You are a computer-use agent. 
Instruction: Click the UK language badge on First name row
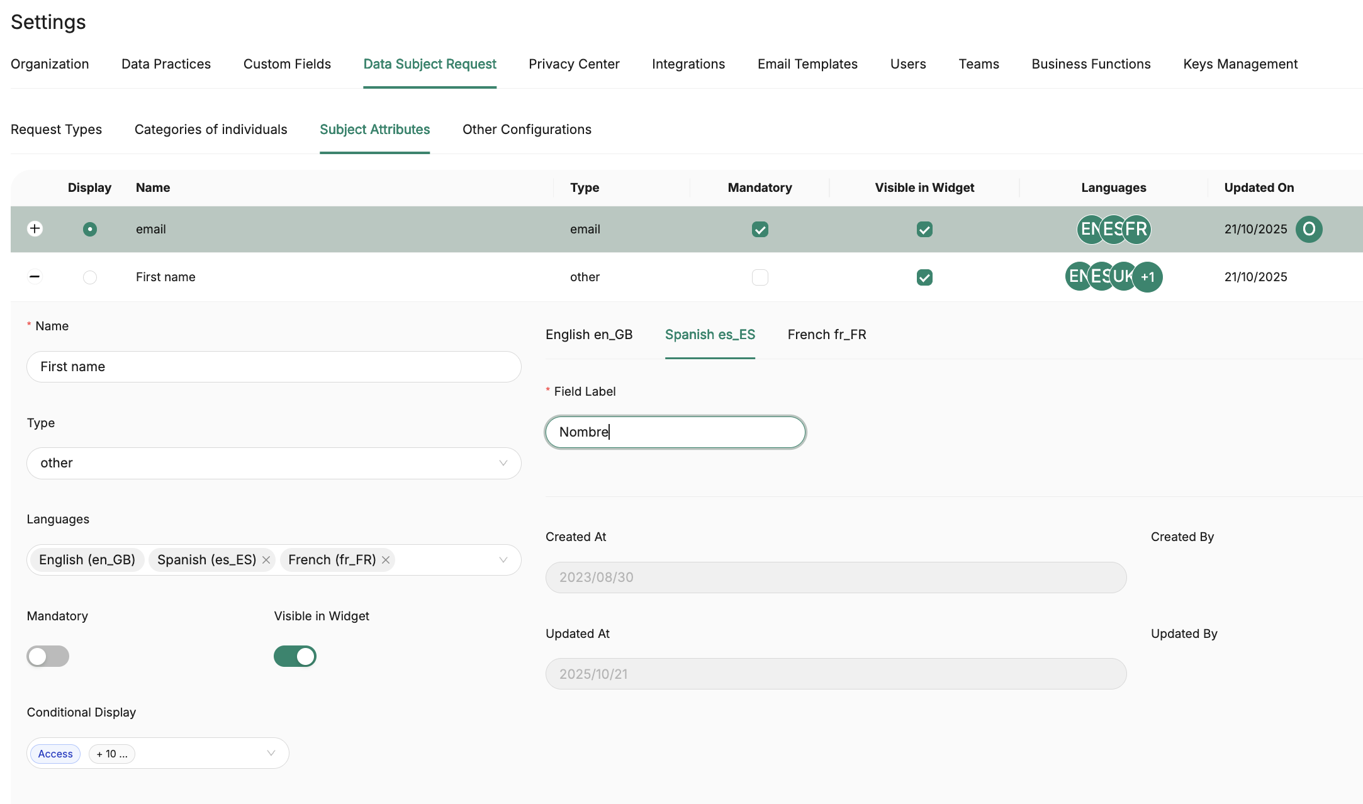(1123, 277)
